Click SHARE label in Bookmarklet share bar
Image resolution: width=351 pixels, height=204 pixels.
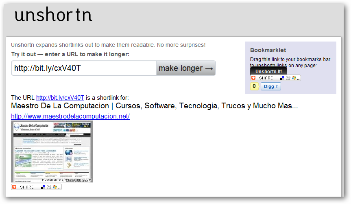tap(266, 78)
